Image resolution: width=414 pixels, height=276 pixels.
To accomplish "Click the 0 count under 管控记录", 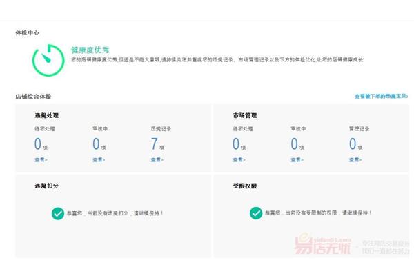I will tap(353, 144).
